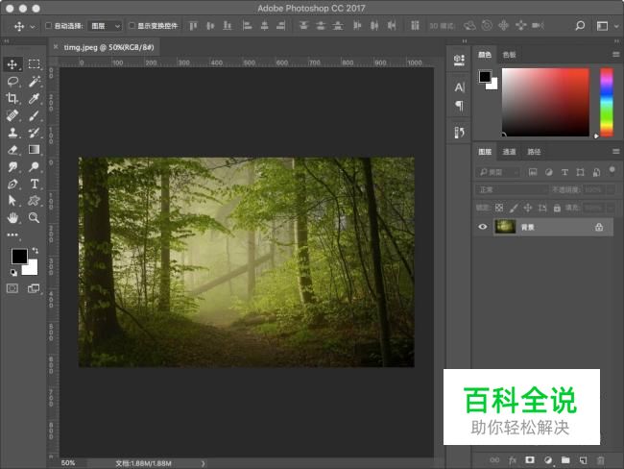
Task: Click the create new layer button
Action: click(x=584, y=460)
